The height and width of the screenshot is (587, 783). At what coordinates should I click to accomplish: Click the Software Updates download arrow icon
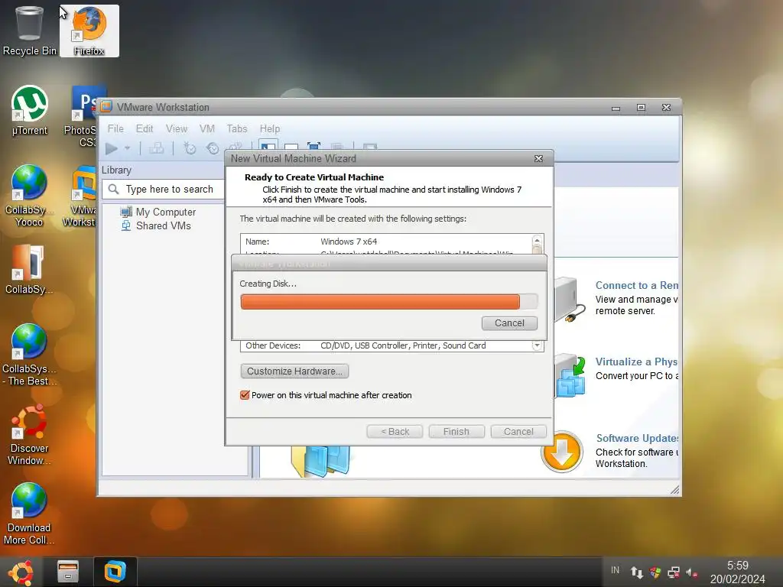click(x=562, y=452)
